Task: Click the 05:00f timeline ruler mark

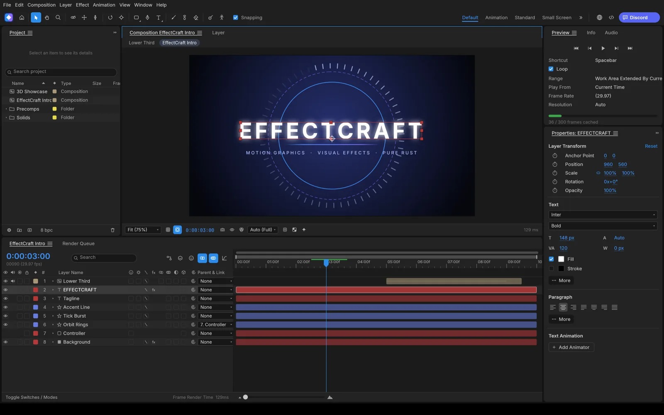Action: (x=393, y=262)
